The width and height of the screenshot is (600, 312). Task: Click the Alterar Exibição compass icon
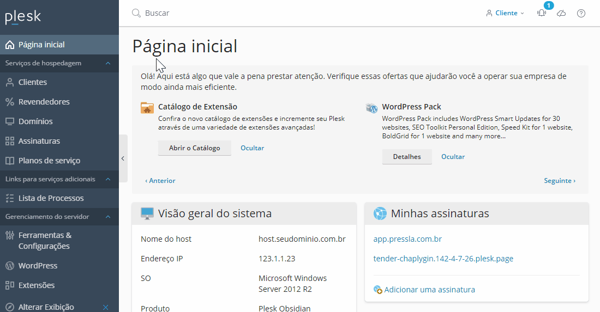10,307
